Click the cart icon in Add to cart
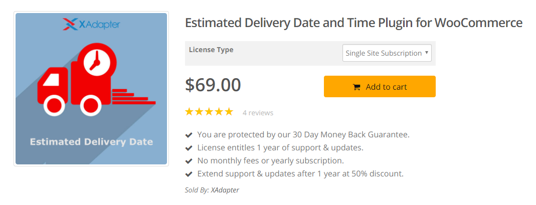The height and width of the screenshot is (205, 536). pos(356,87)
